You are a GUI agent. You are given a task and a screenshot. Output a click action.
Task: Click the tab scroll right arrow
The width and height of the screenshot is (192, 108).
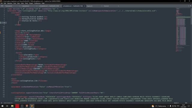(3, 6)
